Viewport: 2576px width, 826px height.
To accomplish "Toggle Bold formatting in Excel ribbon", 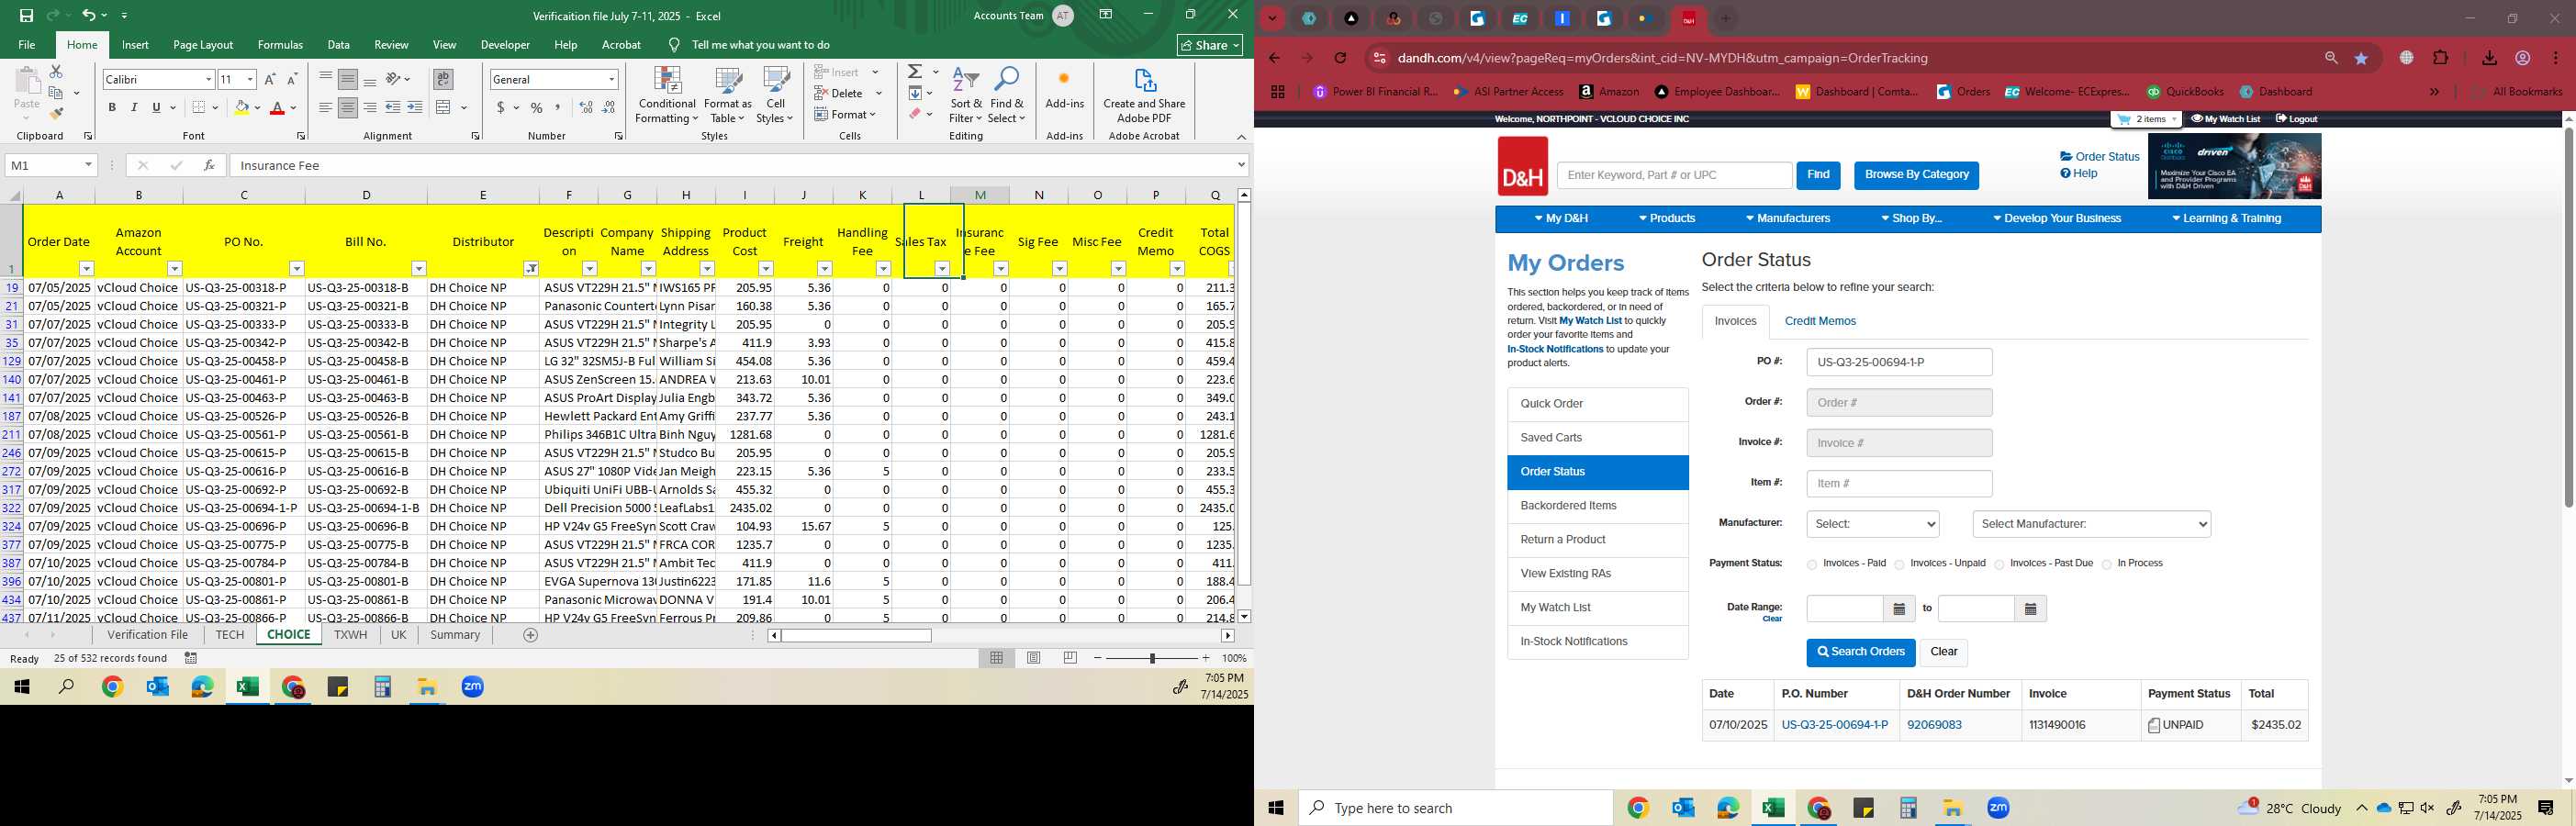I will point(112,107).
